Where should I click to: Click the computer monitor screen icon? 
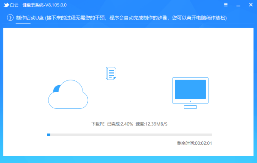coord(190,90)
